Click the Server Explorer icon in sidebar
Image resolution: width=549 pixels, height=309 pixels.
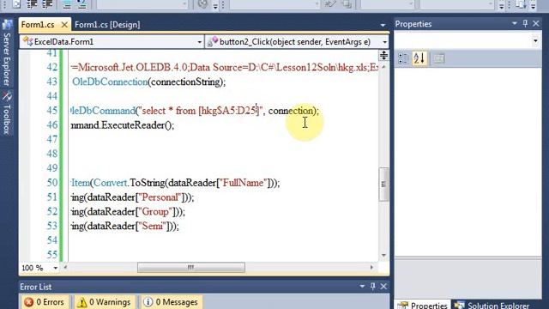pyautogui.click(x=7, y=25)
